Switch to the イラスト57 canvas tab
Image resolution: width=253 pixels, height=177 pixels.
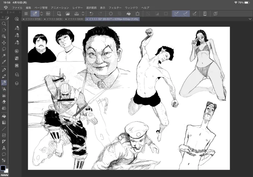pos(32,19)
